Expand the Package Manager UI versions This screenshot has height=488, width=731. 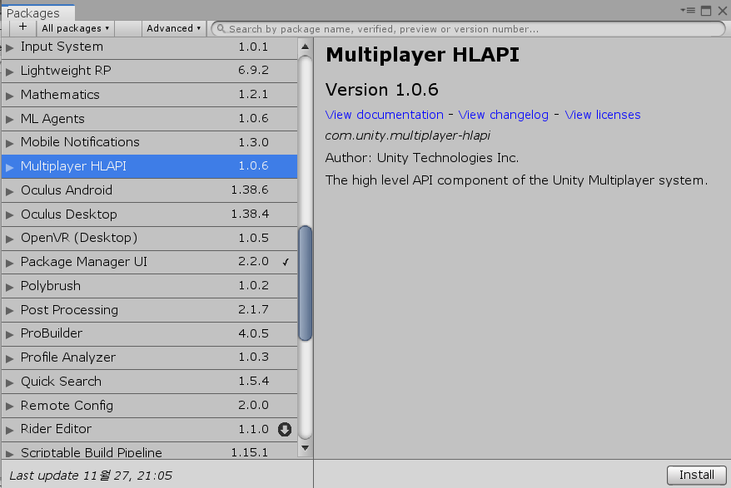pyautogui.click(x=9, y=263)
